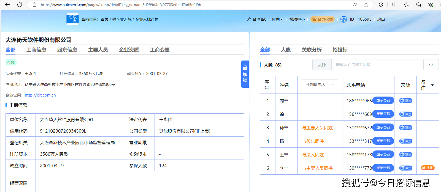
Task: Open the right panel 人脉 tab
Action: click(286, 50)
